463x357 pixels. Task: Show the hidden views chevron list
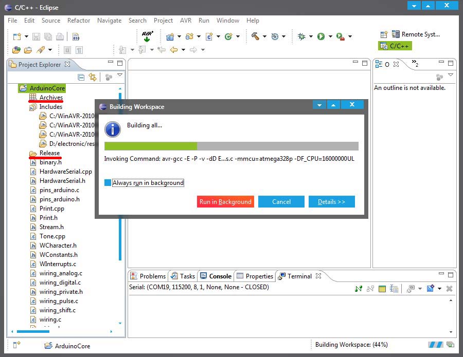click(415, 63)
